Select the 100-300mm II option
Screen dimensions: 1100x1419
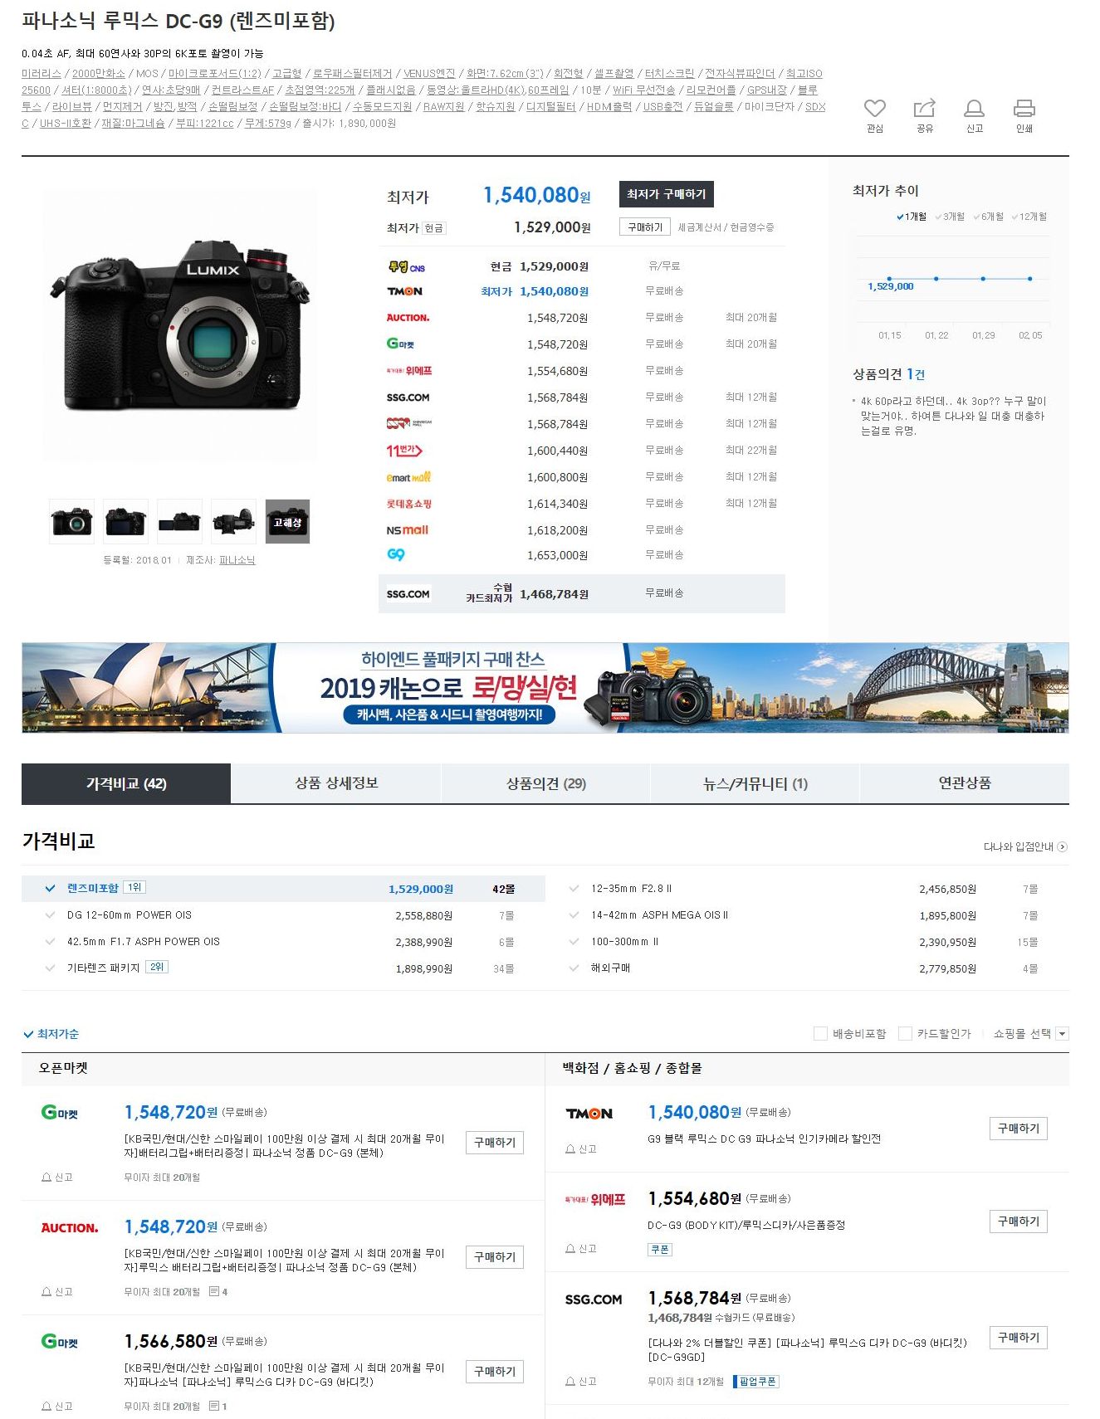point(624,942)
